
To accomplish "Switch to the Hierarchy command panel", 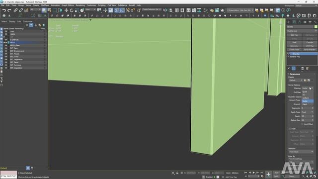I will coord(299,22).
